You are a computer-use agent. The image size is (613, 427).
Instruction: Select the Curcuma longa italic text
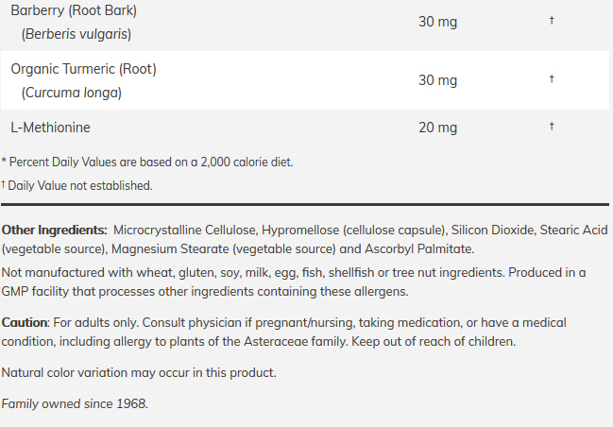[72, 93]
